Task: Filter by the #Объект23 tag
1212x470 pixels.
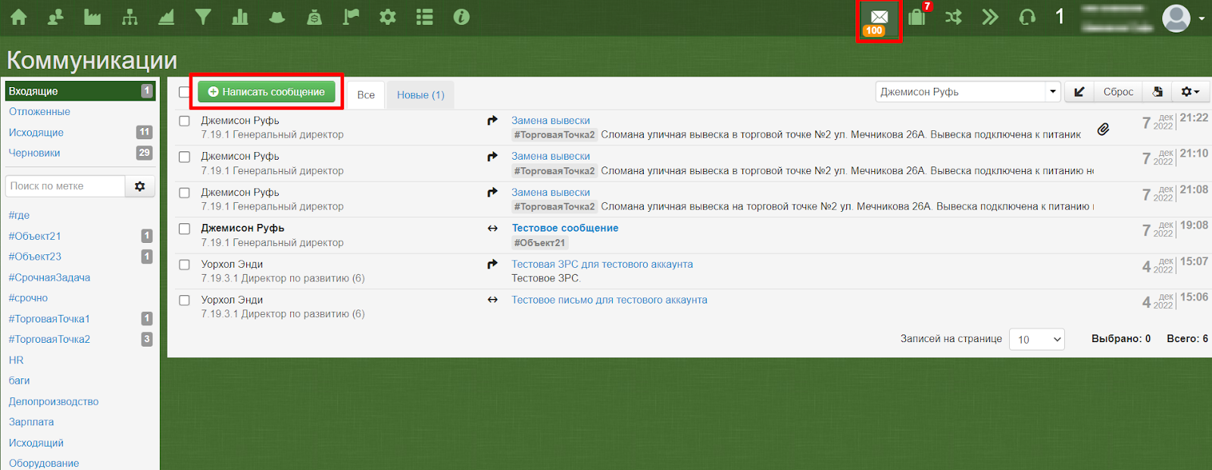Action: [x=35, y=257]
